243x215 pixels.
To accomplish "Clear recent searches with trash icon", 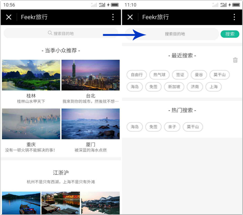I will 235,60.
